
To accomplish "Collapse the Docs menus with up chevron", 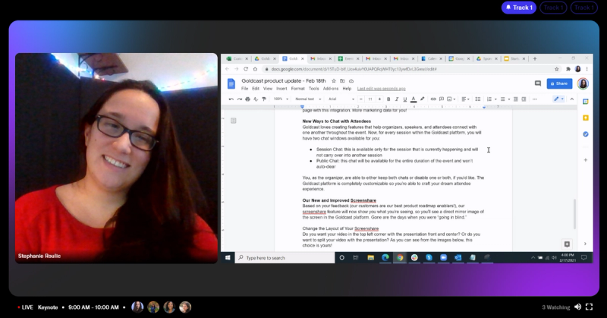I will click(572, 99).
